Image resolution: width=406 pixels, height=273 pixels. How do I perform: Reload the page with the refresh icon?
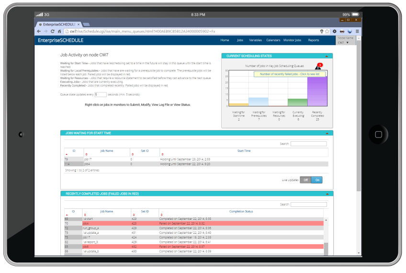click(53, 31)
